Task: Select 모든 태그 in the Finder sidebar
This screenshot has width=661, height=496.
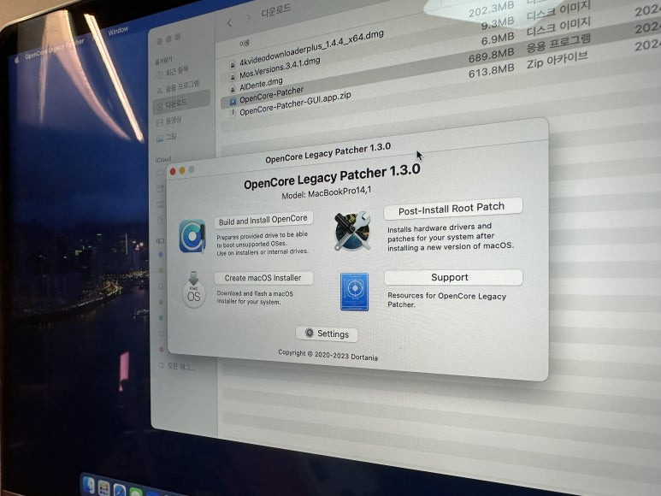Action: coord(181,367)
